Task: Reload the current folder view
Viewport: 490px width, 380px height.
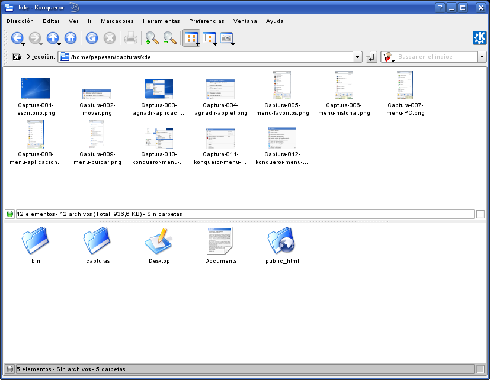Action: [92, 38]
